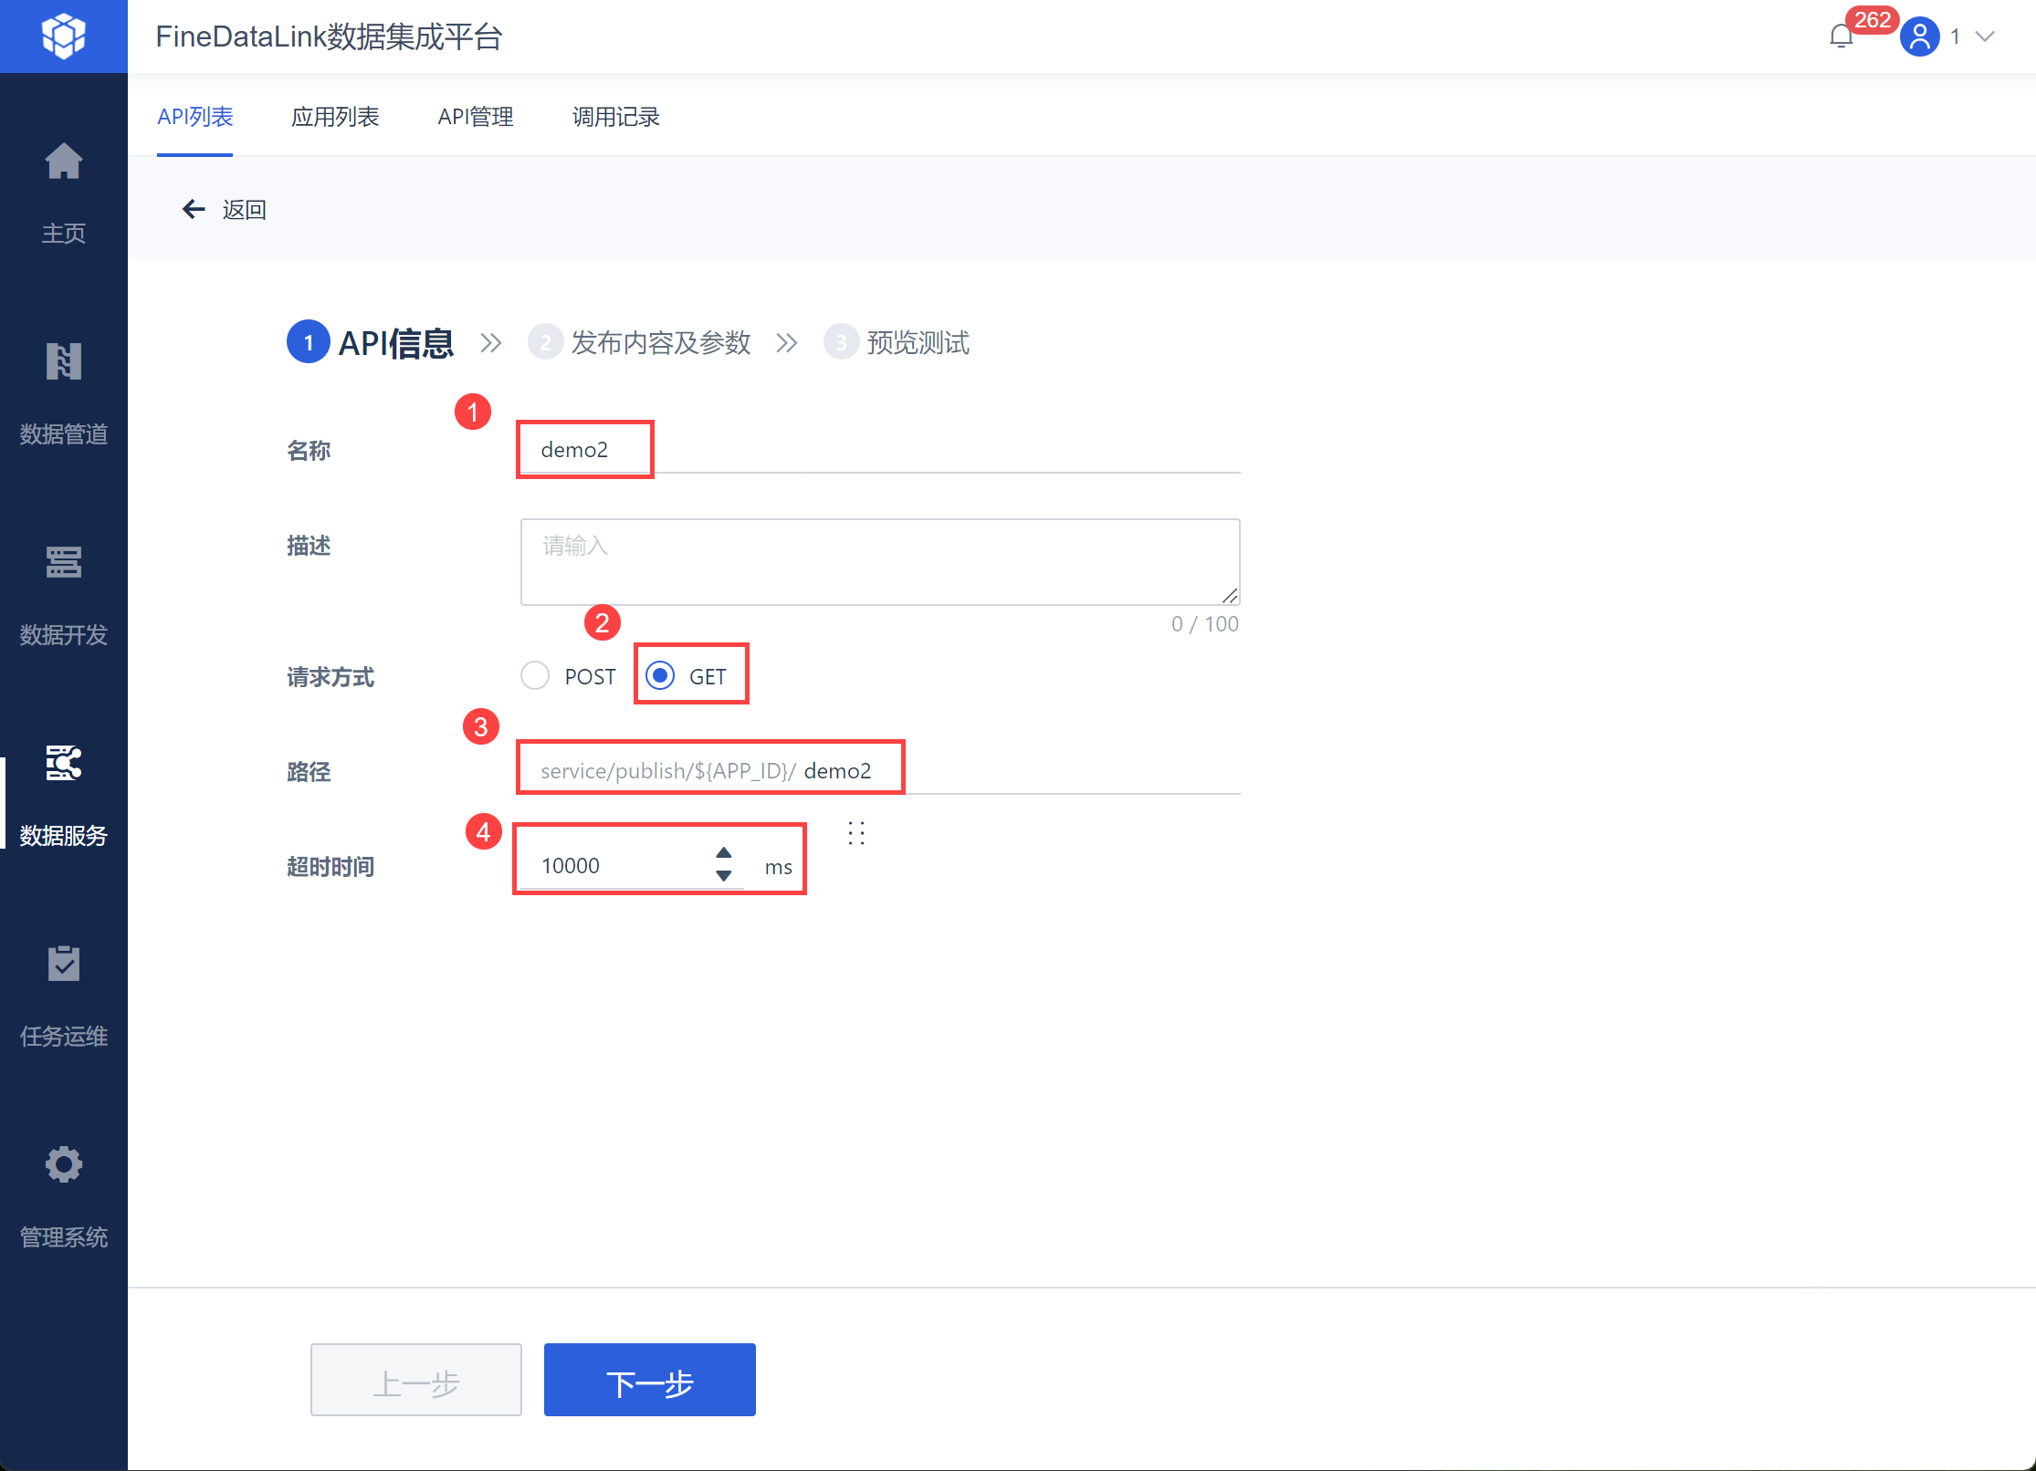Expand the user account dropdown chevron

coord(1985,37)
